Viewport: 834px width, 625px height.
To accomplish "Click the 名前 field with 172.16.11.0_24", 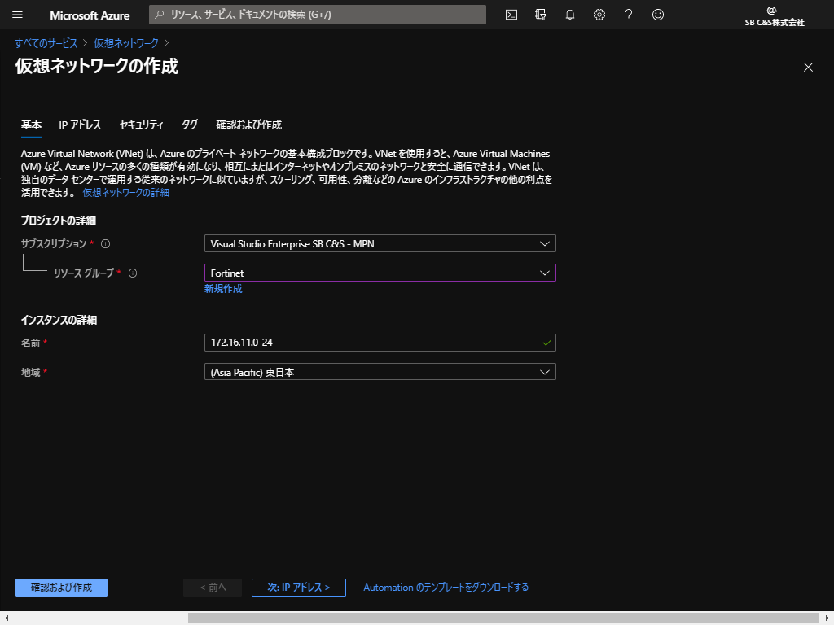I will coord(380,343).
